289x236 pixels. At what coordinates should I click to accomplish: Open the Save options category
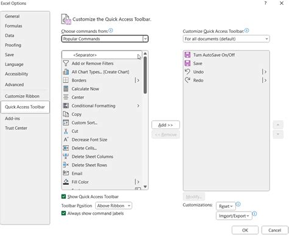pyautogui.click(x=9, y=55)
